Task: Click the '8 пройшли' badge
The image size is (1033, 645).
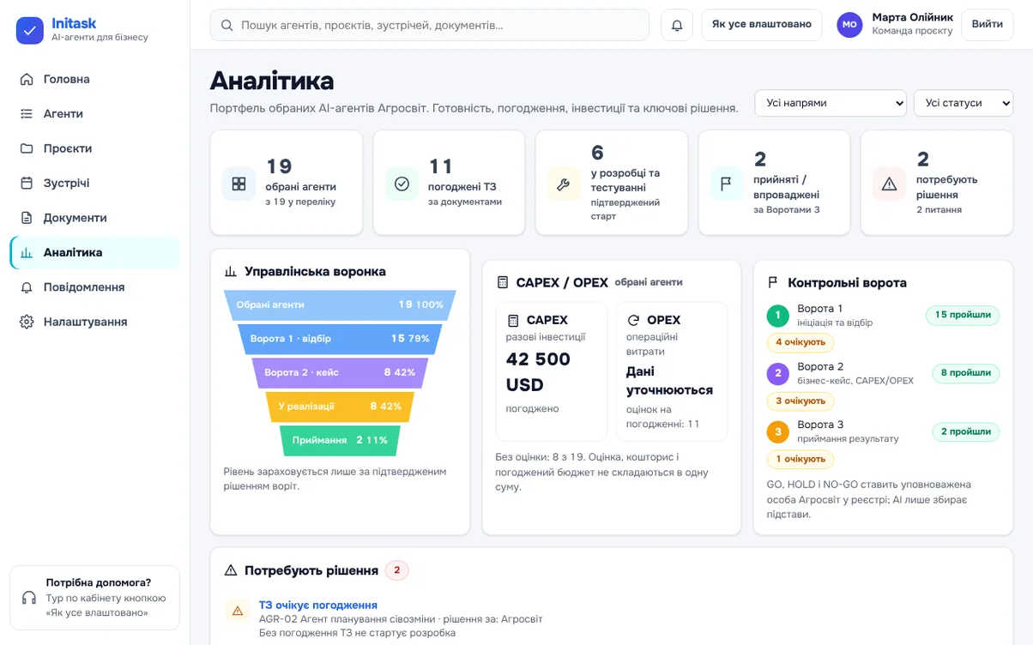Action: [x=966, y=373]
